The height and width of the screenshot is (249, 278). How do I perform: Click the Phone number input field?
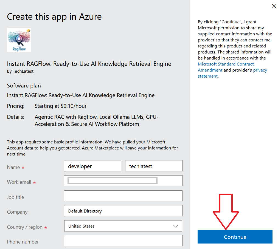pyautogui.click(x=123, y=241)
